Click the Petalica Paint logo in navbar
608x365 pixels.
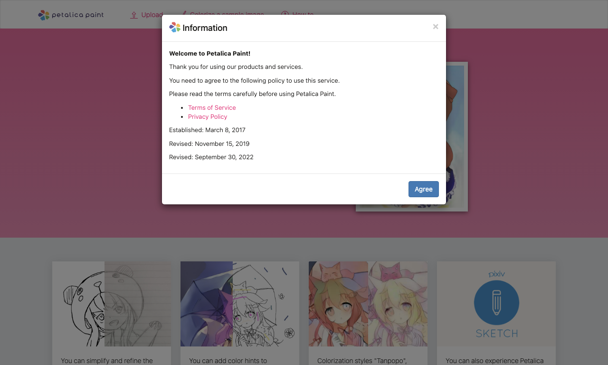click(x=71, y=15)
